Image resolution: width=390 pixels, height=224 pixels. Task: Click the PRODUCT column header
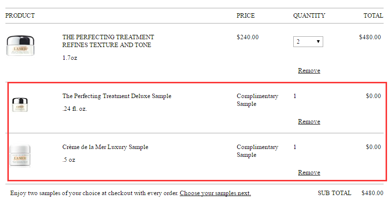20,16
